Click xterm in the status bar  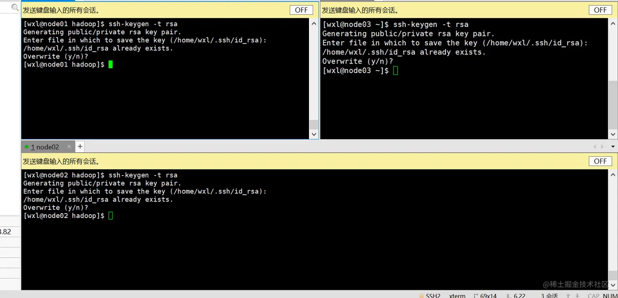tap(457, 296)
